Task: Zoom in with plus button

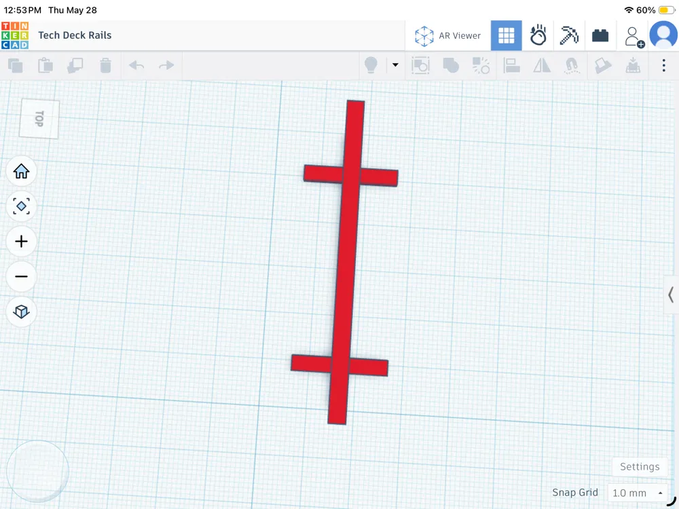Action: coord(21,242)
